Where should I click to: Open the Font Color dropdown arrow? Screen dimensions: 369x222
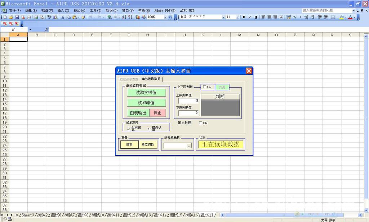click(355, 17)
